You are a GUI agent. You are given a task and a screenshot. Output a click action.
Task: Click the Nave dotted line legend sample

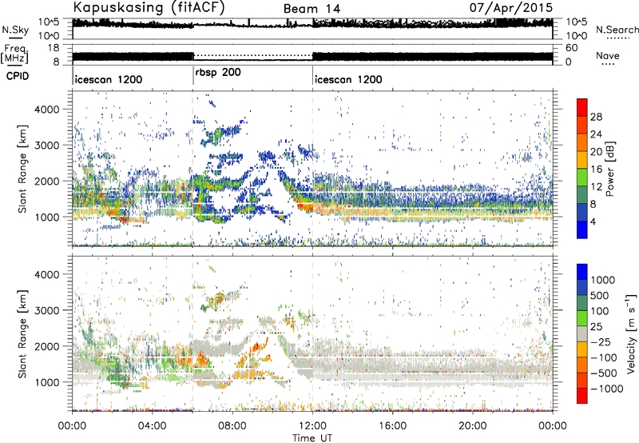[x=608, y=65]
